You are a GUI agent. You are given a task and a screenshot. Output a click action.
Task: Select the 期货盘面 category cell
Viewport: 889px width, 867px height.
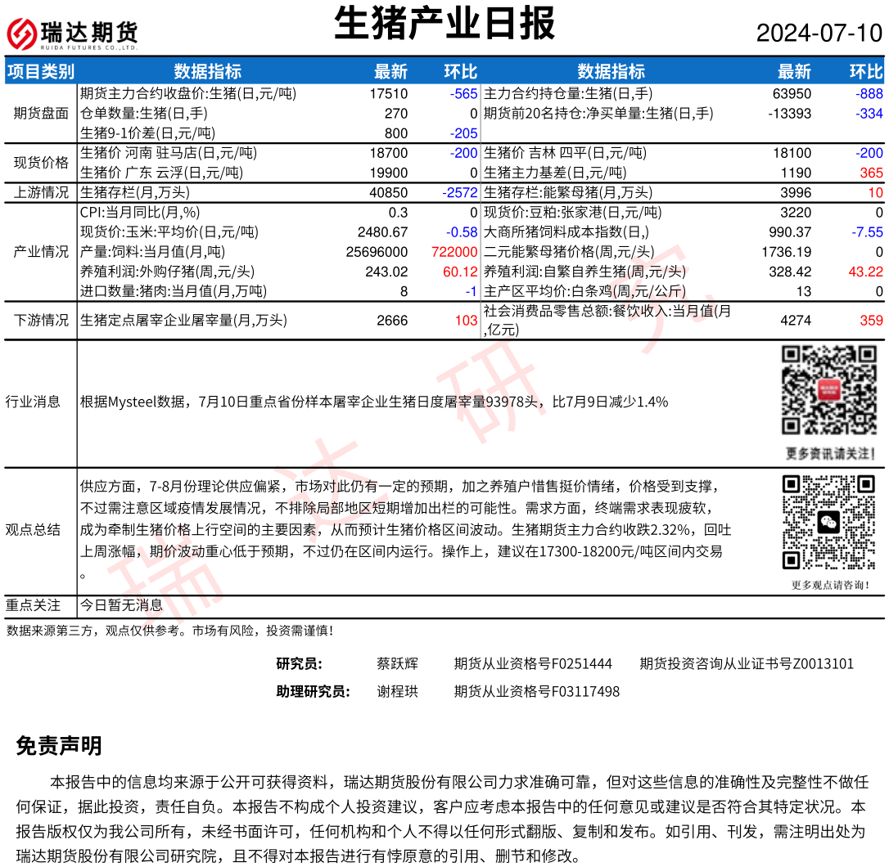[41, 114]
